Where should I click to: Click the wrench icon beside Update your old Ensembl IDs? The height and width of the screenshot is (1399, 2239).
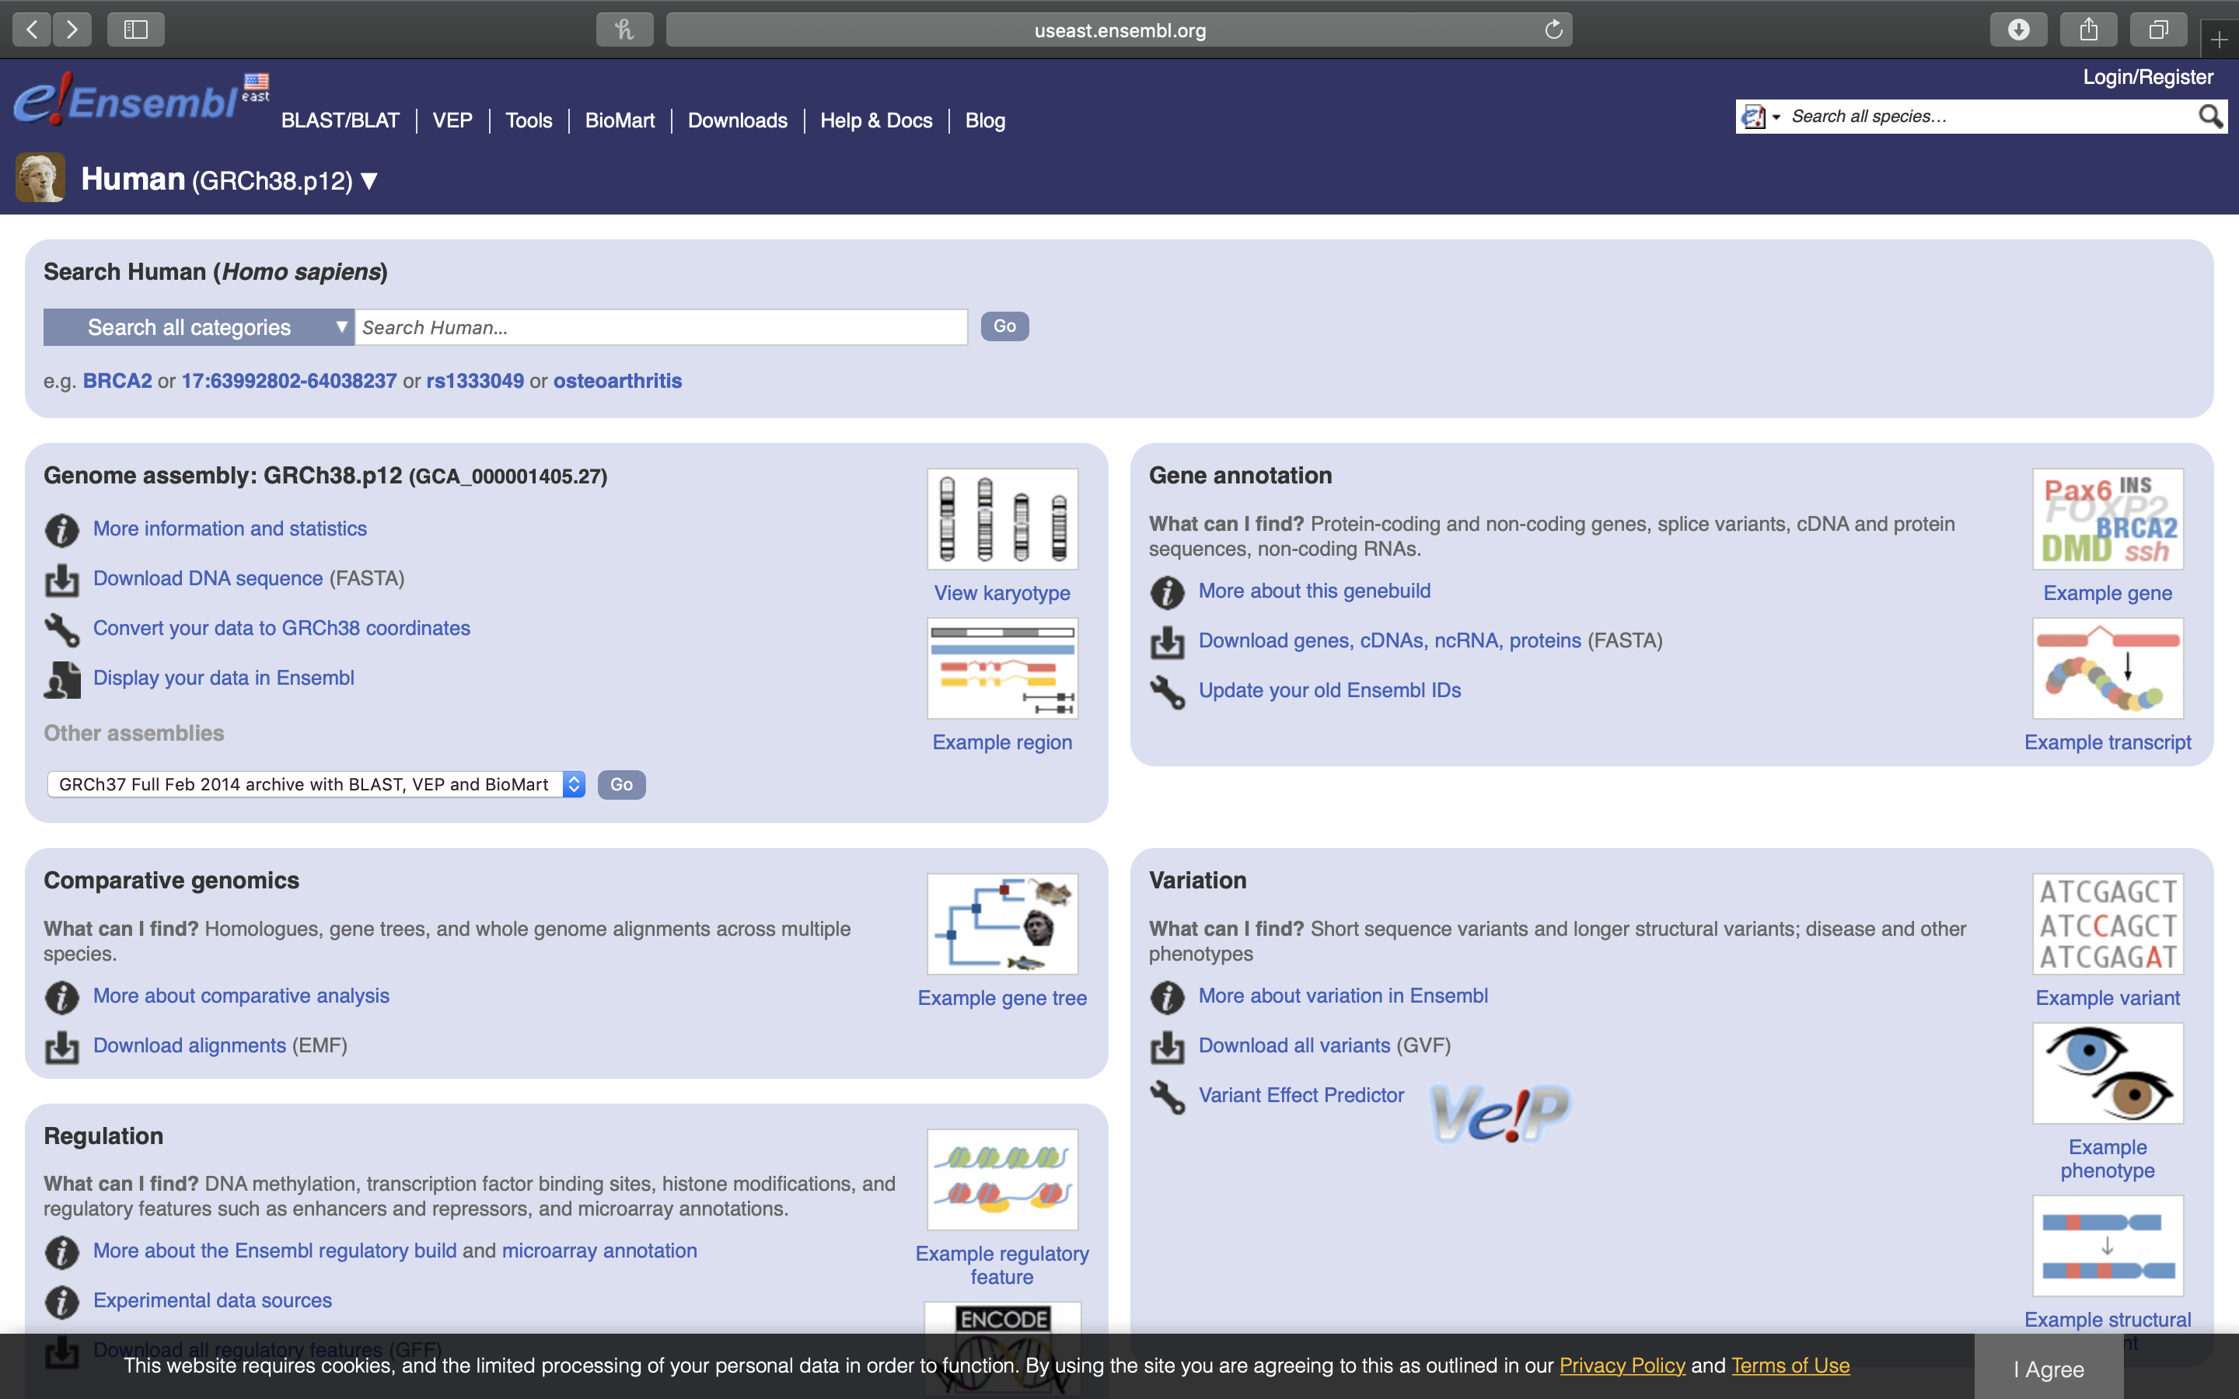[x=1168, y=692]
